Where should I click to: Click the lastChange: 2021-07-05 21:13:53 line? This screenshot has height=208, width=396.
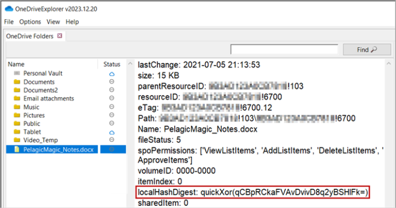pyautogui.click(x=199, y=65)
